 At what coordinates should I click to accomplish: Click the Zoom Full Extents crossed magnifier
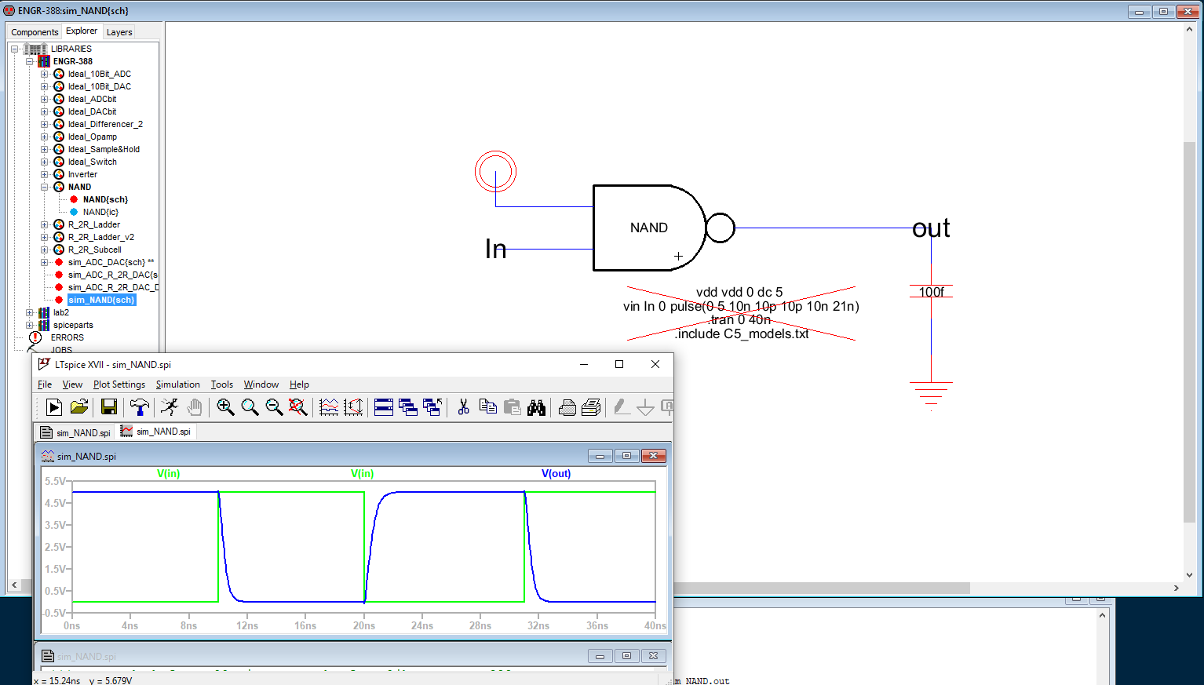tap(298, 406)
